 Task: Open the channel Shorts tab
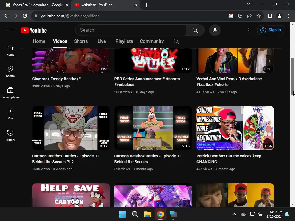(81, 41)
